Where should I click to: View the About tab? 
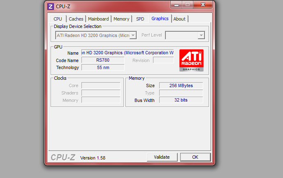tap(179, 19)
